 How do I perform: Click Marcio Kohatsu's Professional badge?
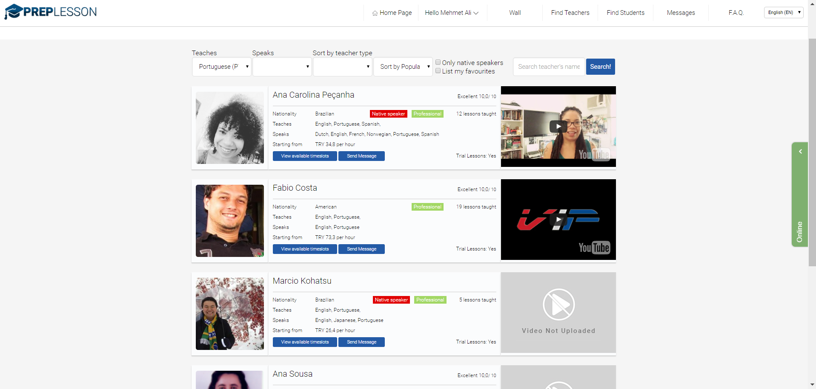click(430, 300)
